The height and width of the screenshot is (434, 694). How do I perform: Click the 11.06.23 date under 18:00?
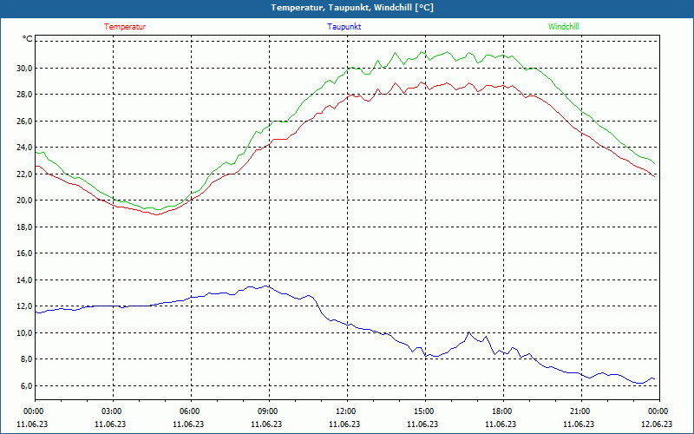501,424
